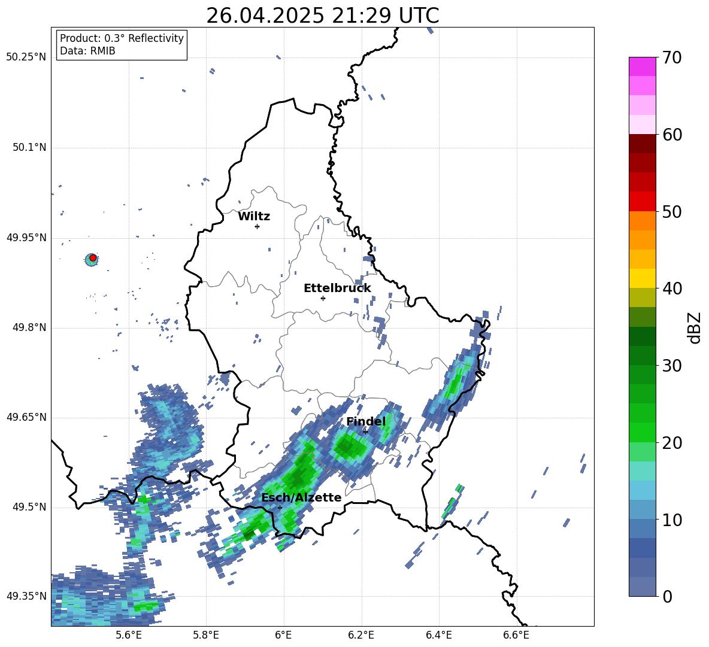
Task: Click the title 26.04.2025 21:29 UTC
Action: point(322,16)
